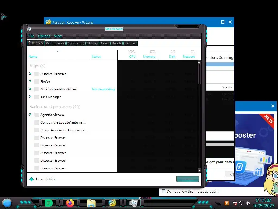Viewport: 278px width, 209px height.
Task: Expand MiniTool Partition Wizard process group
Action: pyautogui.click(x=30, y=89)
